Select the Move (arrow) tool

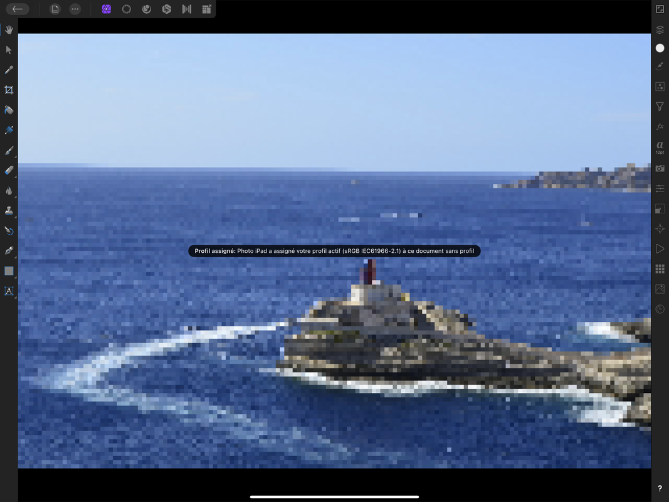(9, 50)
